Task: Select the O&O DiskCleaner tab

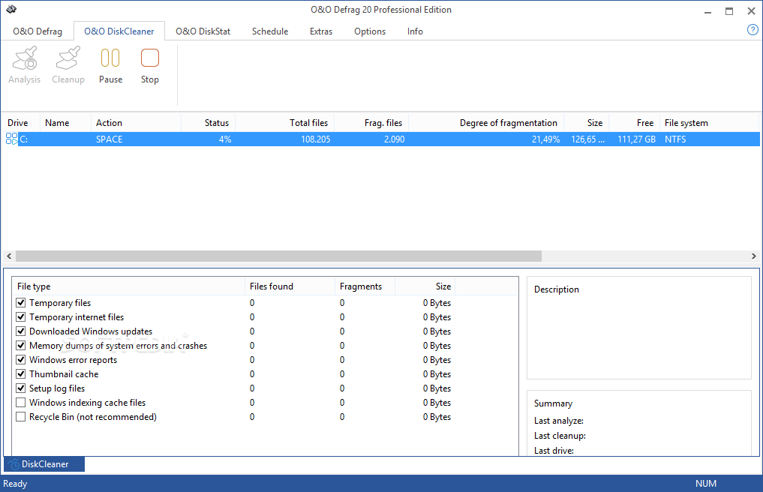Action: 119,31
